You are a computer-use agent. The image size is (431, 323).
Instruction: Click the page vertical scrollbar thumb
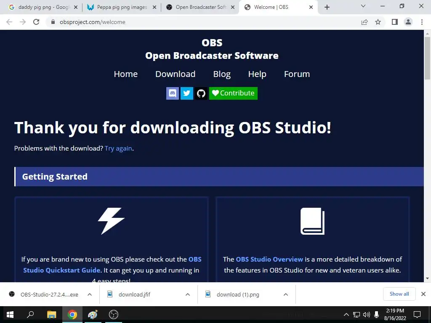pyautogui.click(x=427, y=58)
